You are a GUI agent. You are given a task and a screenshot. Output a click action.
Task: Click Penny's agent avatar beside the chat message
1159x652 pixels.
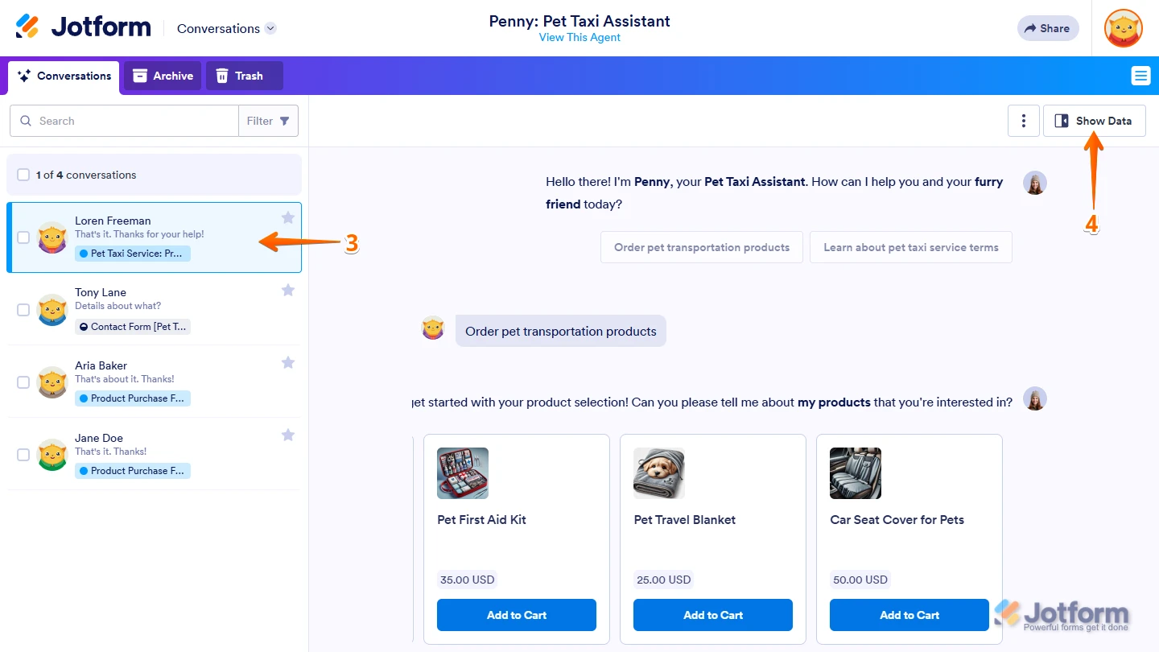pos(1035,183)
